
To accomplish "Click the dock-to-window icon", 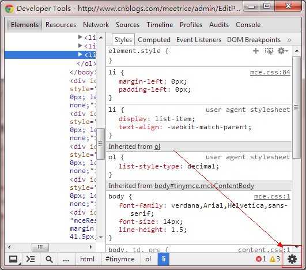I will [x=13, y=259].
